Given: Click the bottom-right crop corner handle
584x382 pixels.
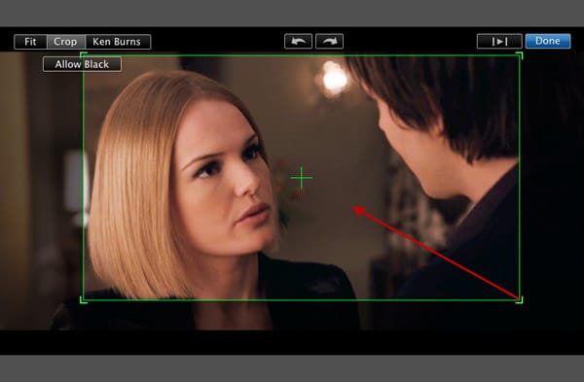Looking at the screenshot, I should (x=520, y=299).
